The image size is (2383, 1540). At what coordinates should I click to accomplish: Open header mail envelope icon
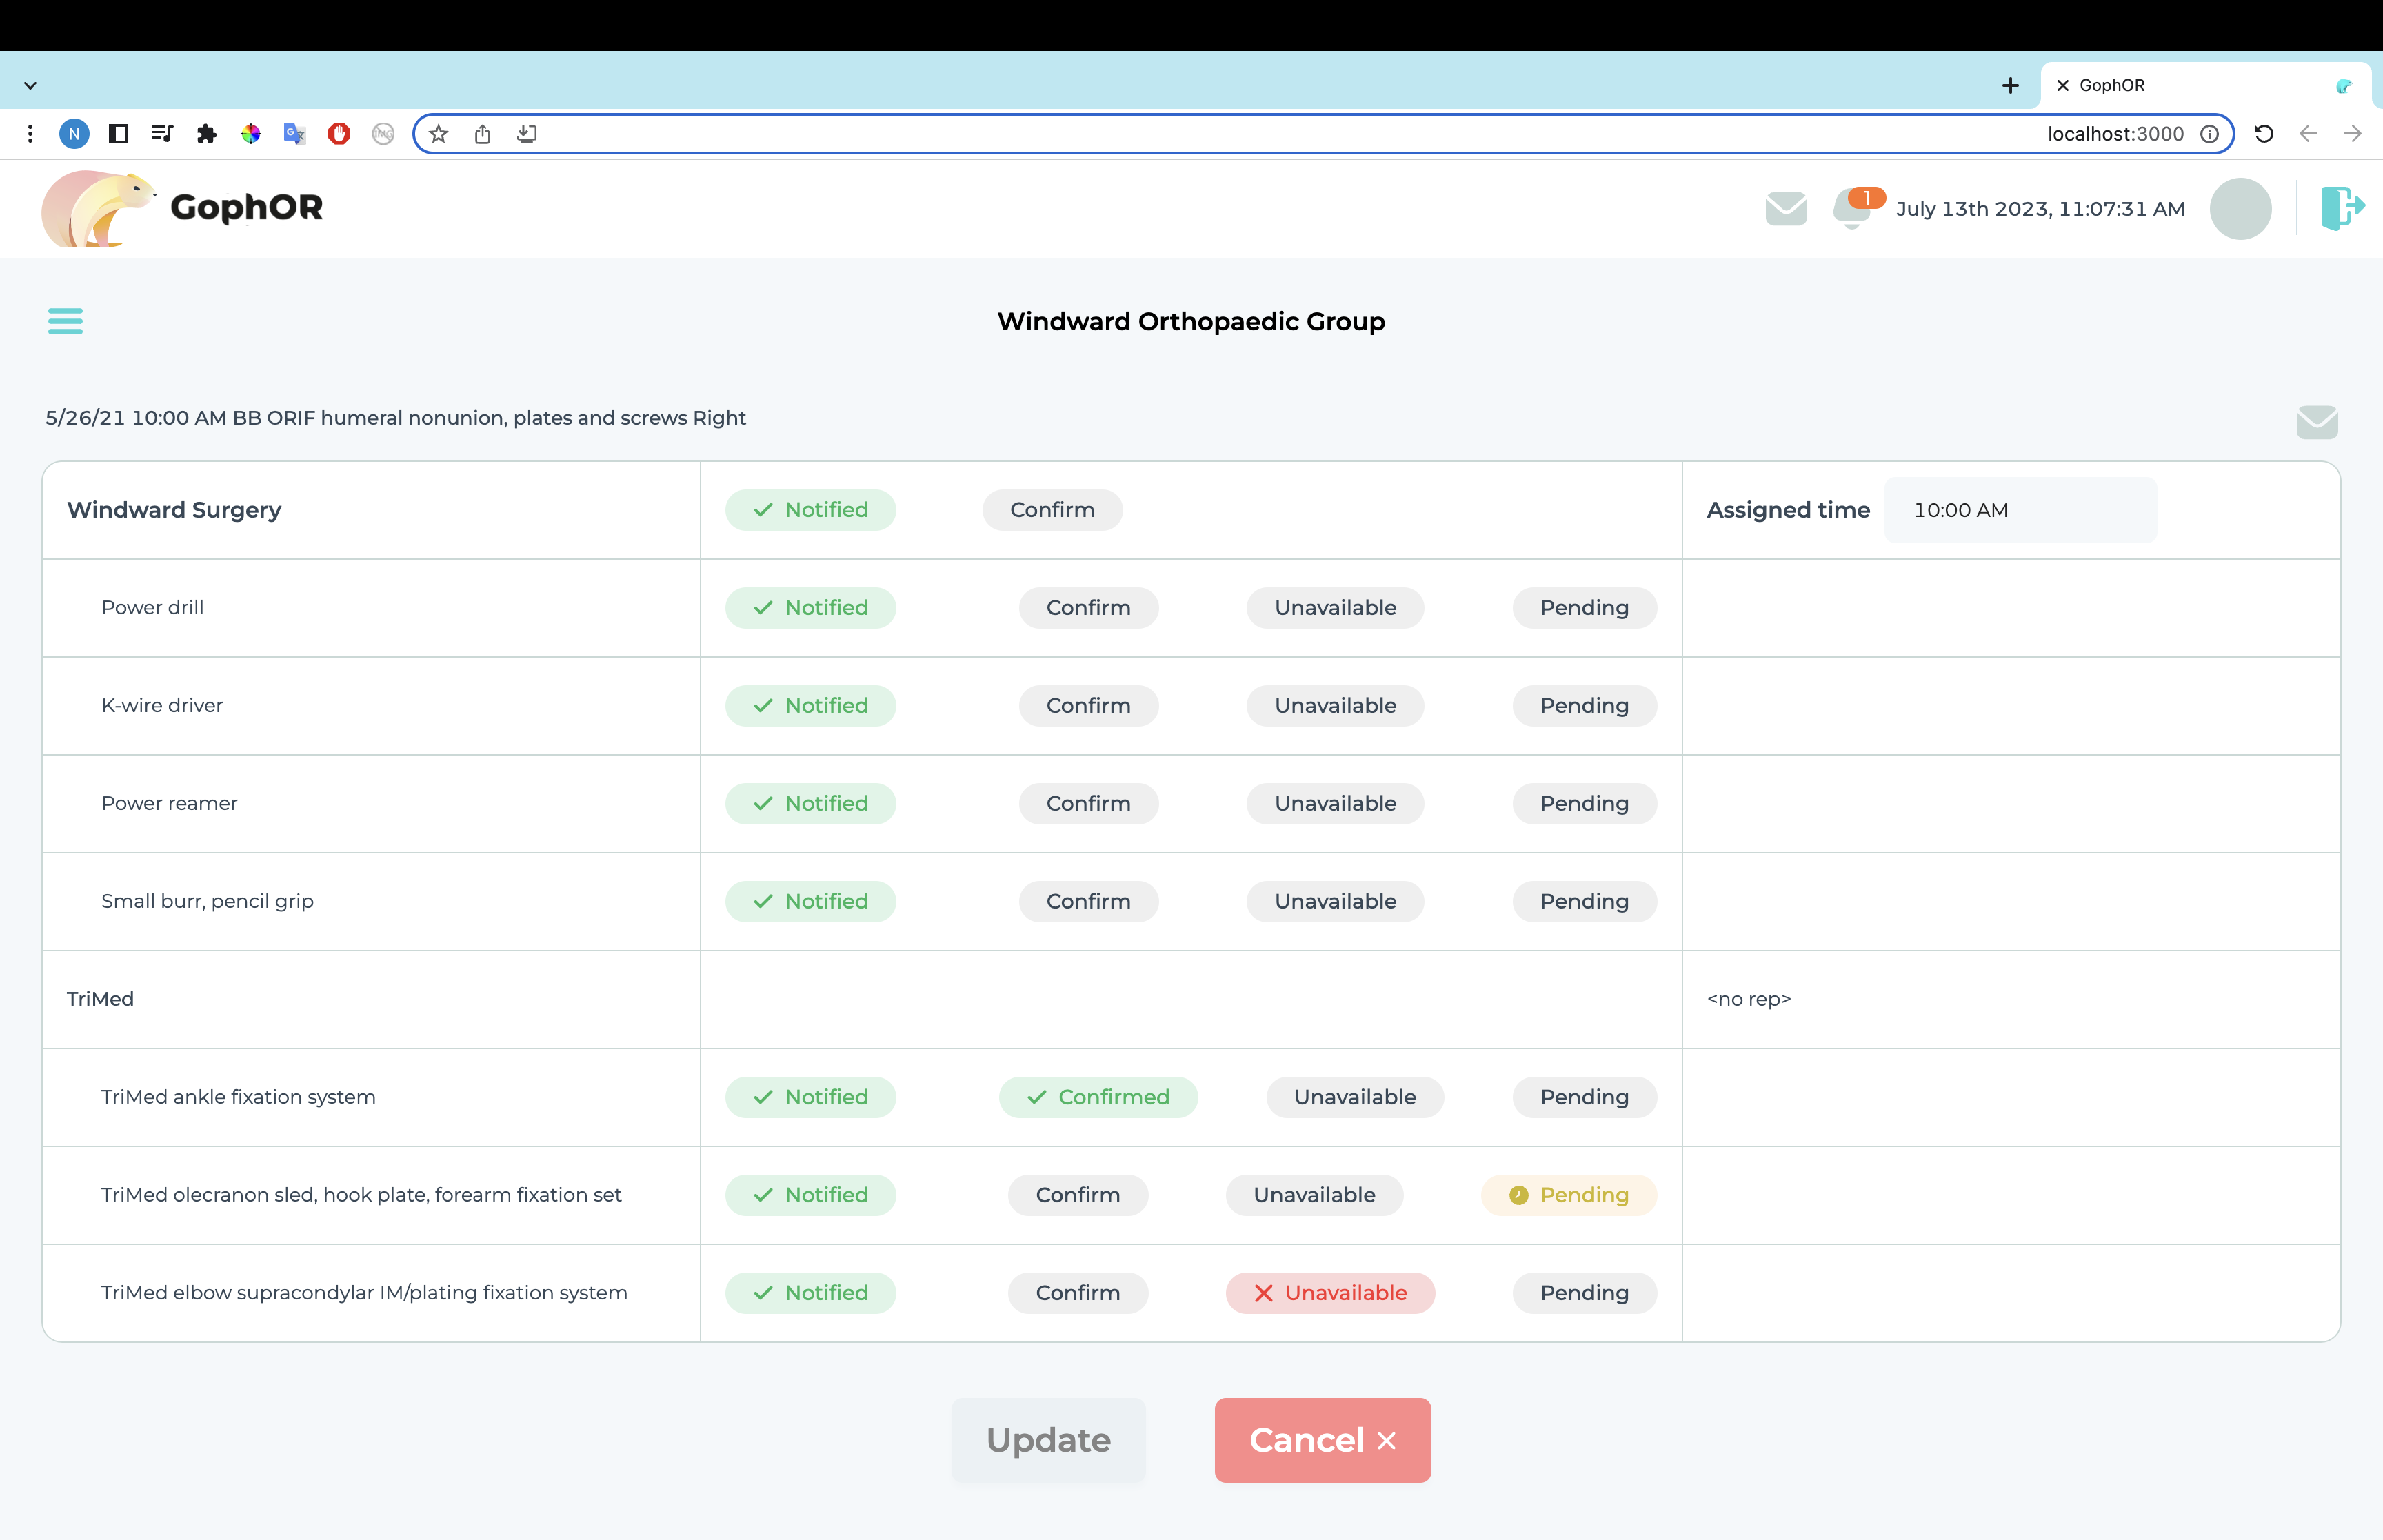1786,208
